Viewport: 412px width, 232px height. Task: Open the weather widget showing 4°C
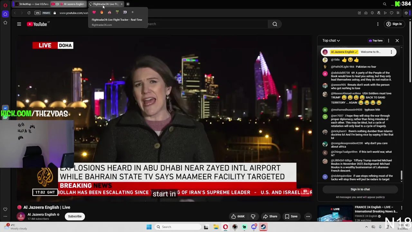tap(16, 227)
